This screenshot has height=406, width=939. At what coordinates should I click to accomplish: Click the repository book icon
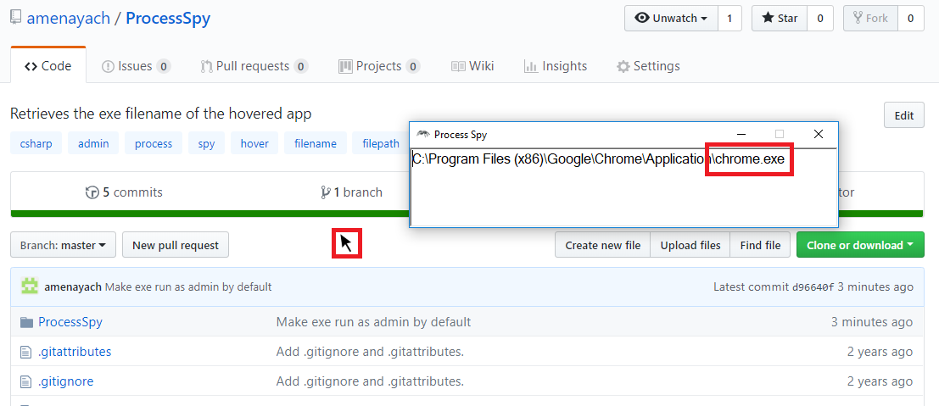click(15, 18)
